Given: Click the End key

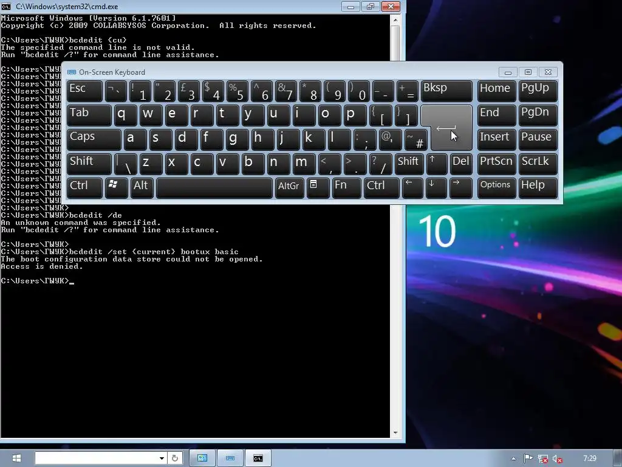Looking at the screenshot, I should [x=496, y=116].
